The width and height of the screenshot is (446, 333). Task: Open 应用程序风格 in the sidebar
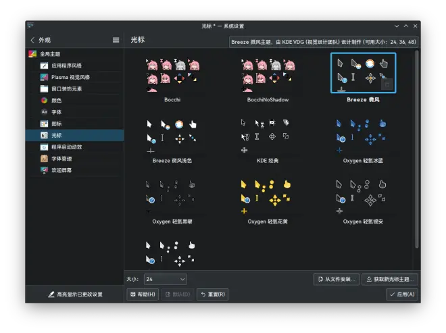(x=66, y=66)
